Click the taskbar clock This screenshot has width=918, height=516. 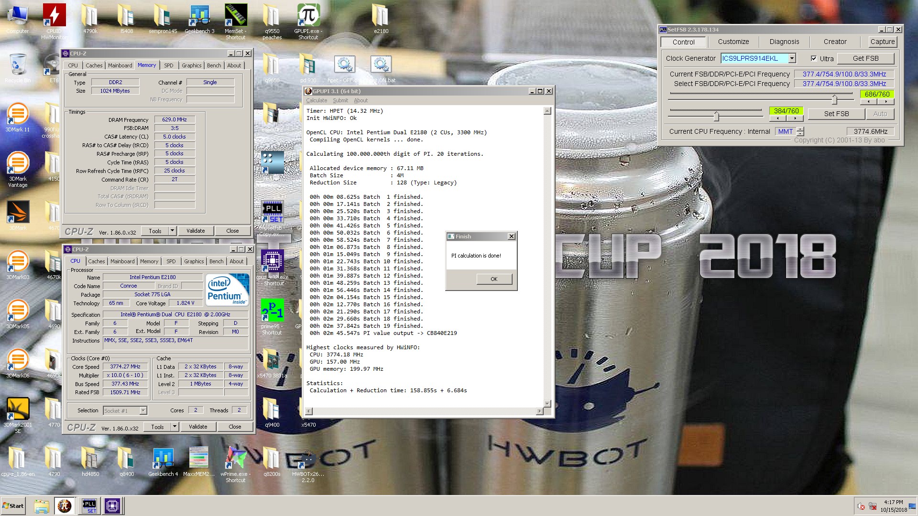(x=893, y=506)
